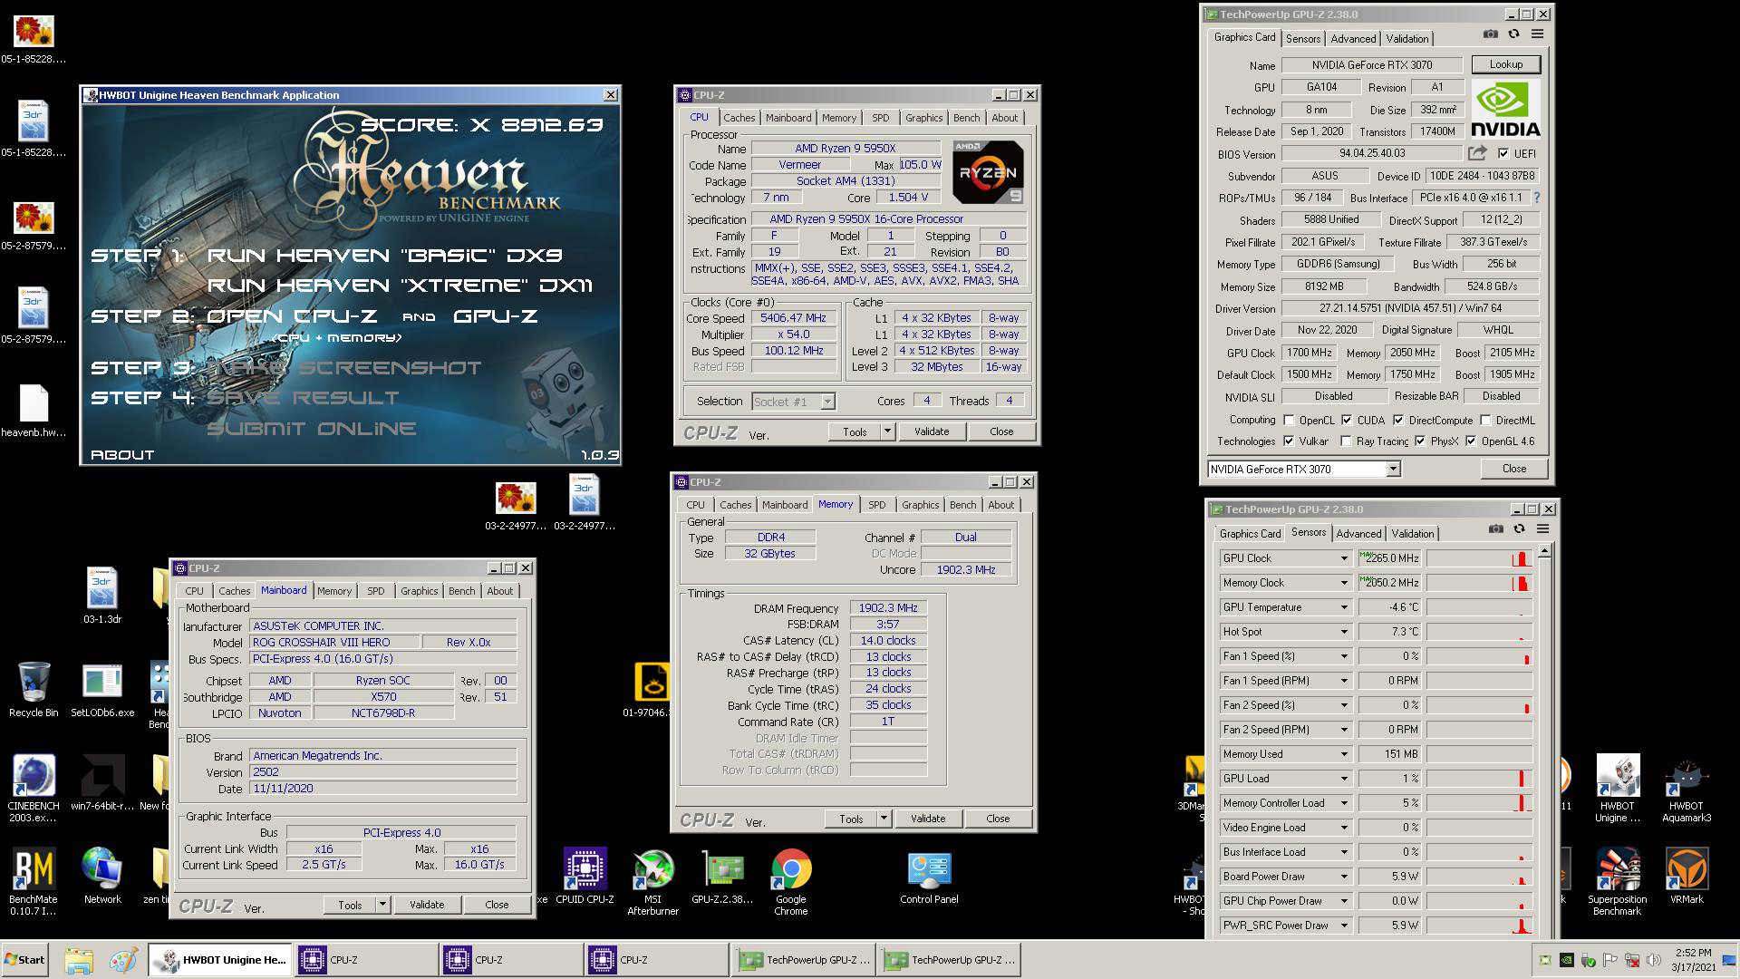This screenshot has width=1740, height=979.
Task: Open HWBOT Aquamark3 desktop shortcut
Action: click(x=1687, y=788)
